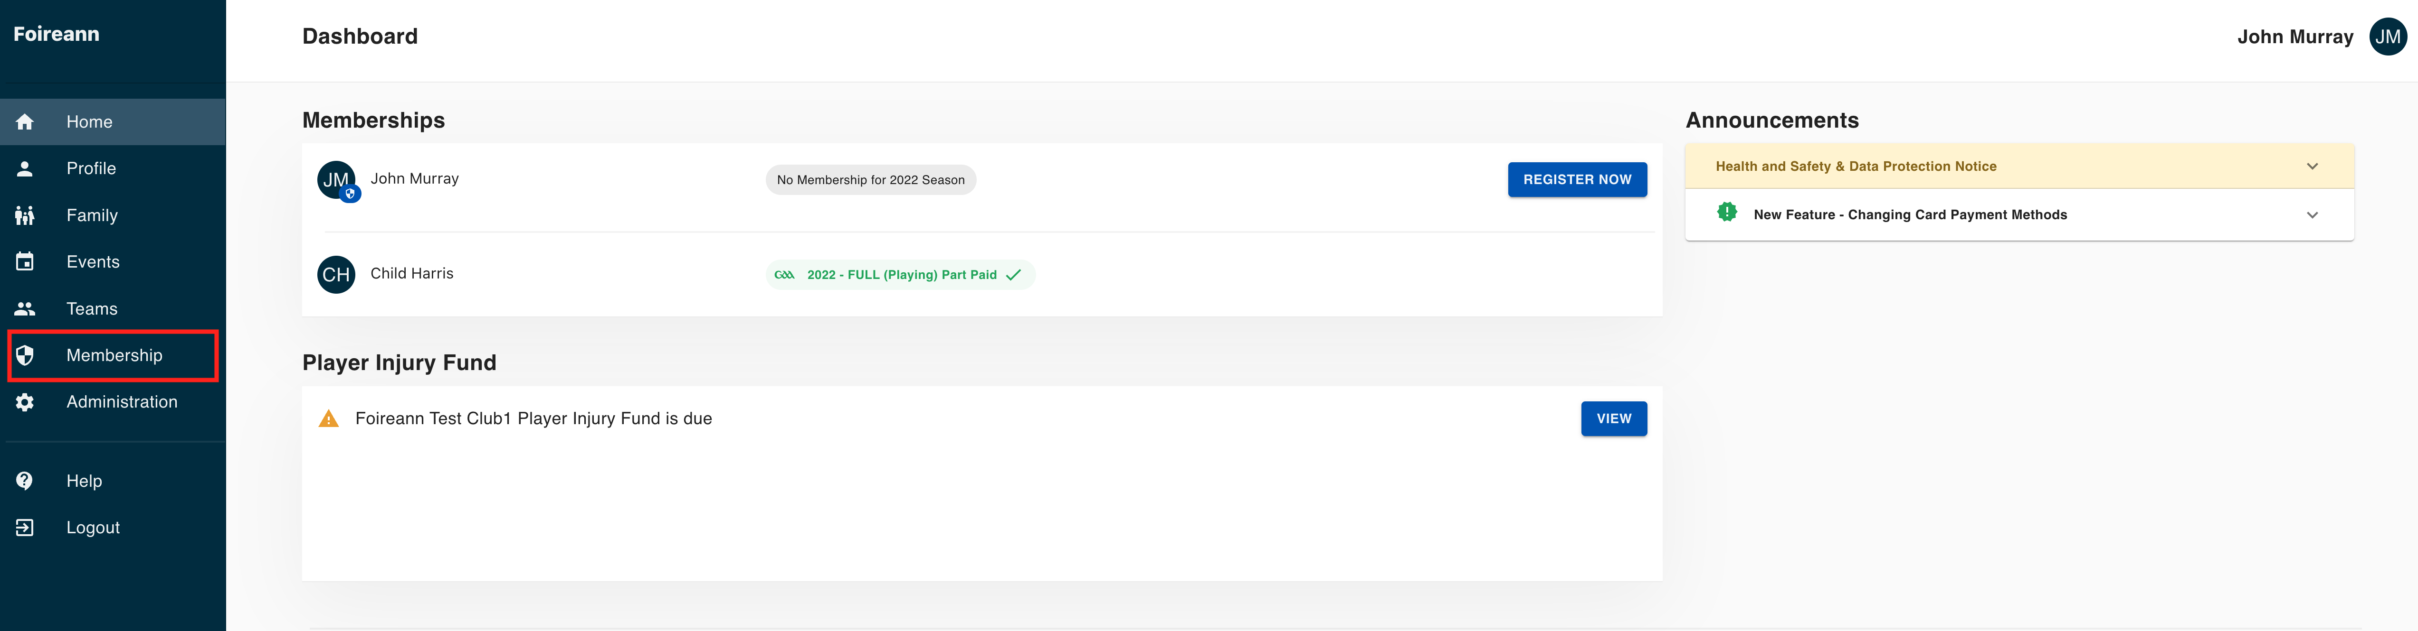This screenshot has width=2418, height=631.
Task: Click the 2022 - FULL (Playing) Part Paid chip
Action: [x=900, y=275]
